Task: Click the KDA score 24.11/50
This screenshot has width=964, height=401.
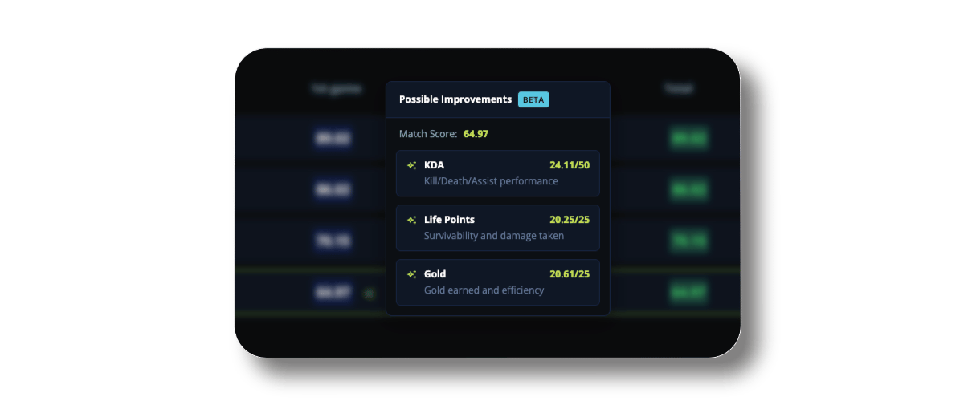Action: [570, 165]
